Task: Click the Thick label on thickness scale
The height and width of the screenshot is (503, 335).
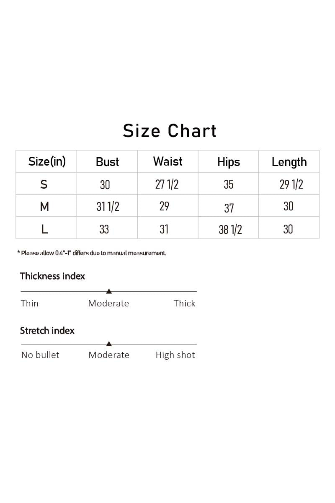Action: click(x=185, y=303)
